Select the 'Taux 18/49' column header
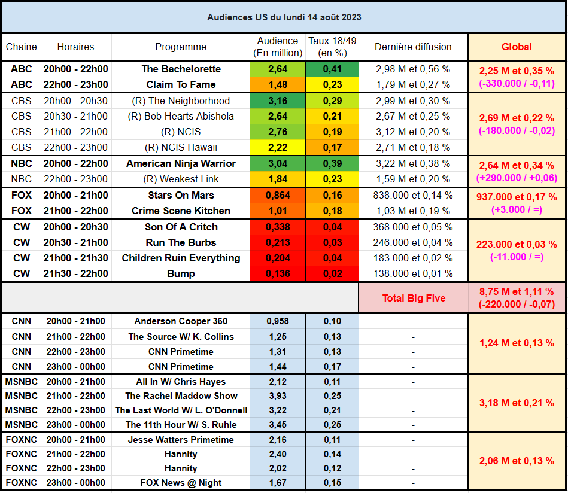The width and height of the screenshot is (568, 493). coord(332,47)
